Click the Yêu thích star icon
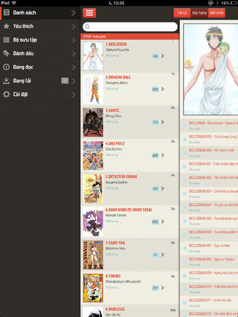The width and height of the screenshot is (238, 317). tap(7, 26)
